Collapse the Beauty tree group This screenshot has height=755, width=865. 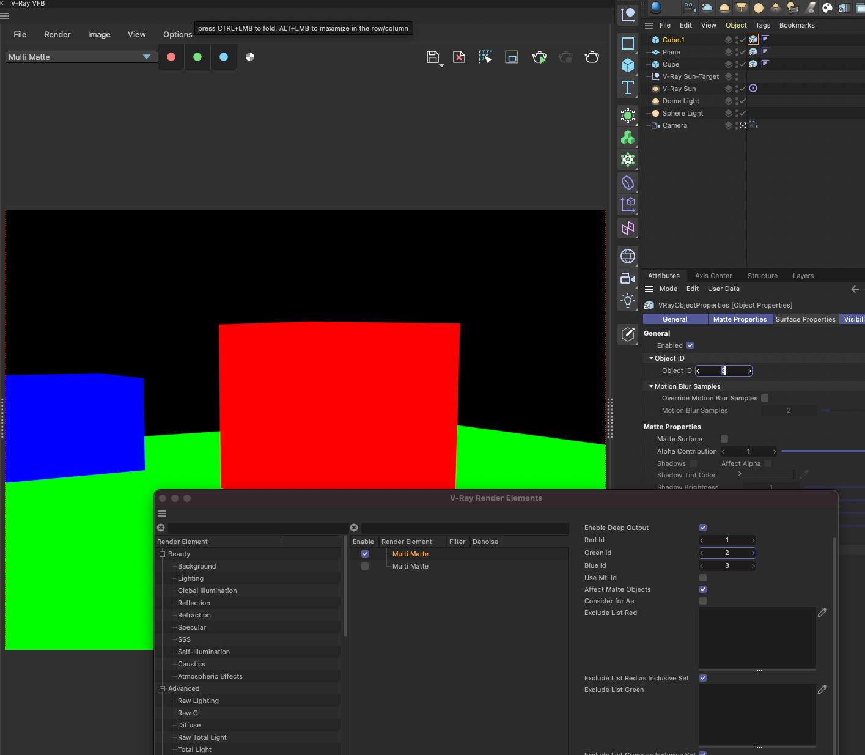[x=163, y=554]
